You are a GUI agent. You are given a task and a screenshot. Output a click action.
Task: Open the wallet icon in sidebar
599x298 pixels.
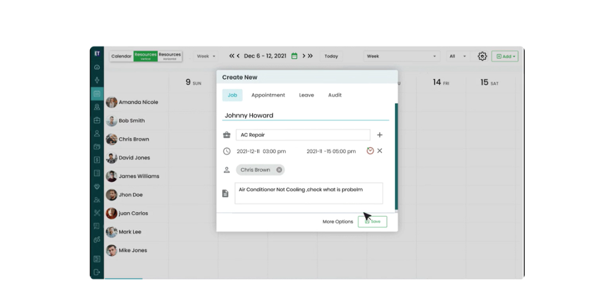coord(97,147)
